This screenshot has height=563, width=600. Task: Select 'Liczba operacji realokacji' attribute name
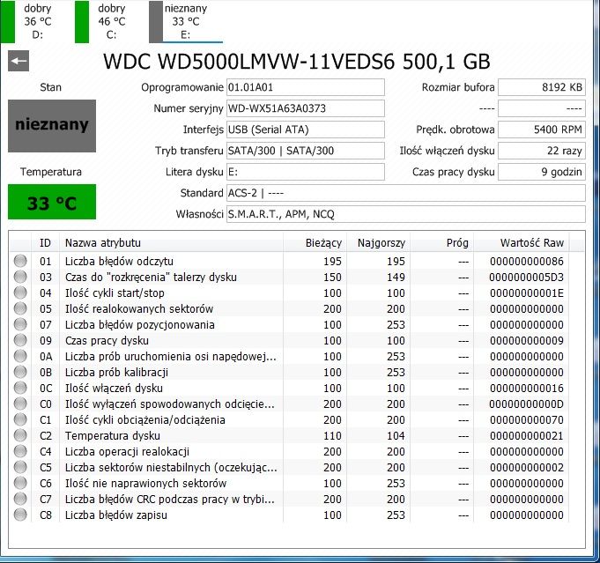tap(127, 452)
